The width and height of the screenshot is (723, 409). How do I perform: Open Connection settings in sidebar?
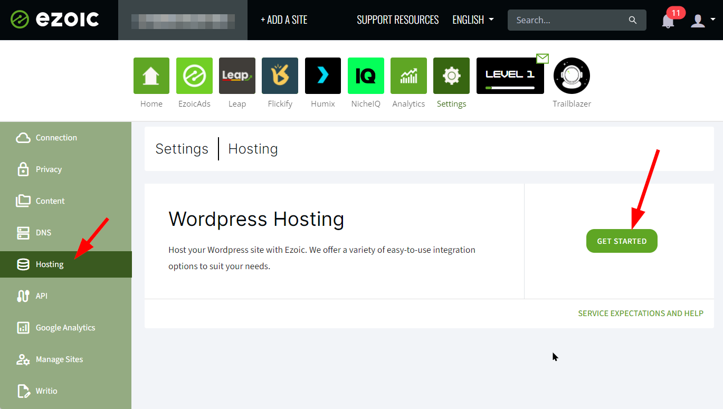[x=66, y=138]
